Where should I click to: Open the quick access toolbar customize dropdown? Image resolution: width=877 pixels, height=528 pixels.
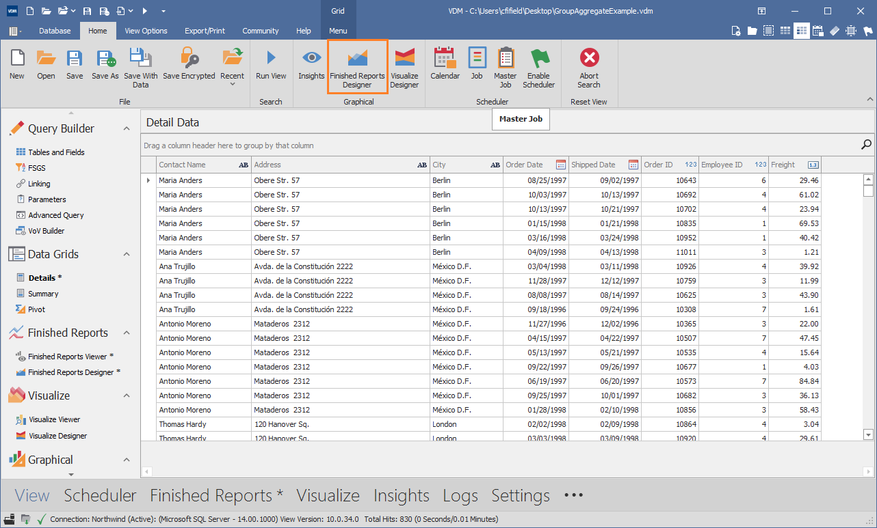point(163,11)
